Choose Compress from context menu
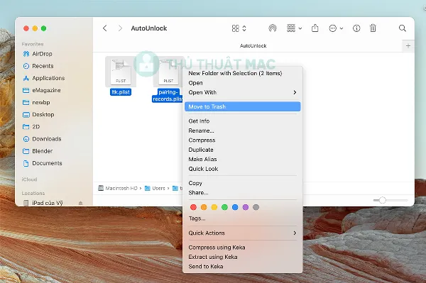Screen dimensions: 426x283 (202, 140)
